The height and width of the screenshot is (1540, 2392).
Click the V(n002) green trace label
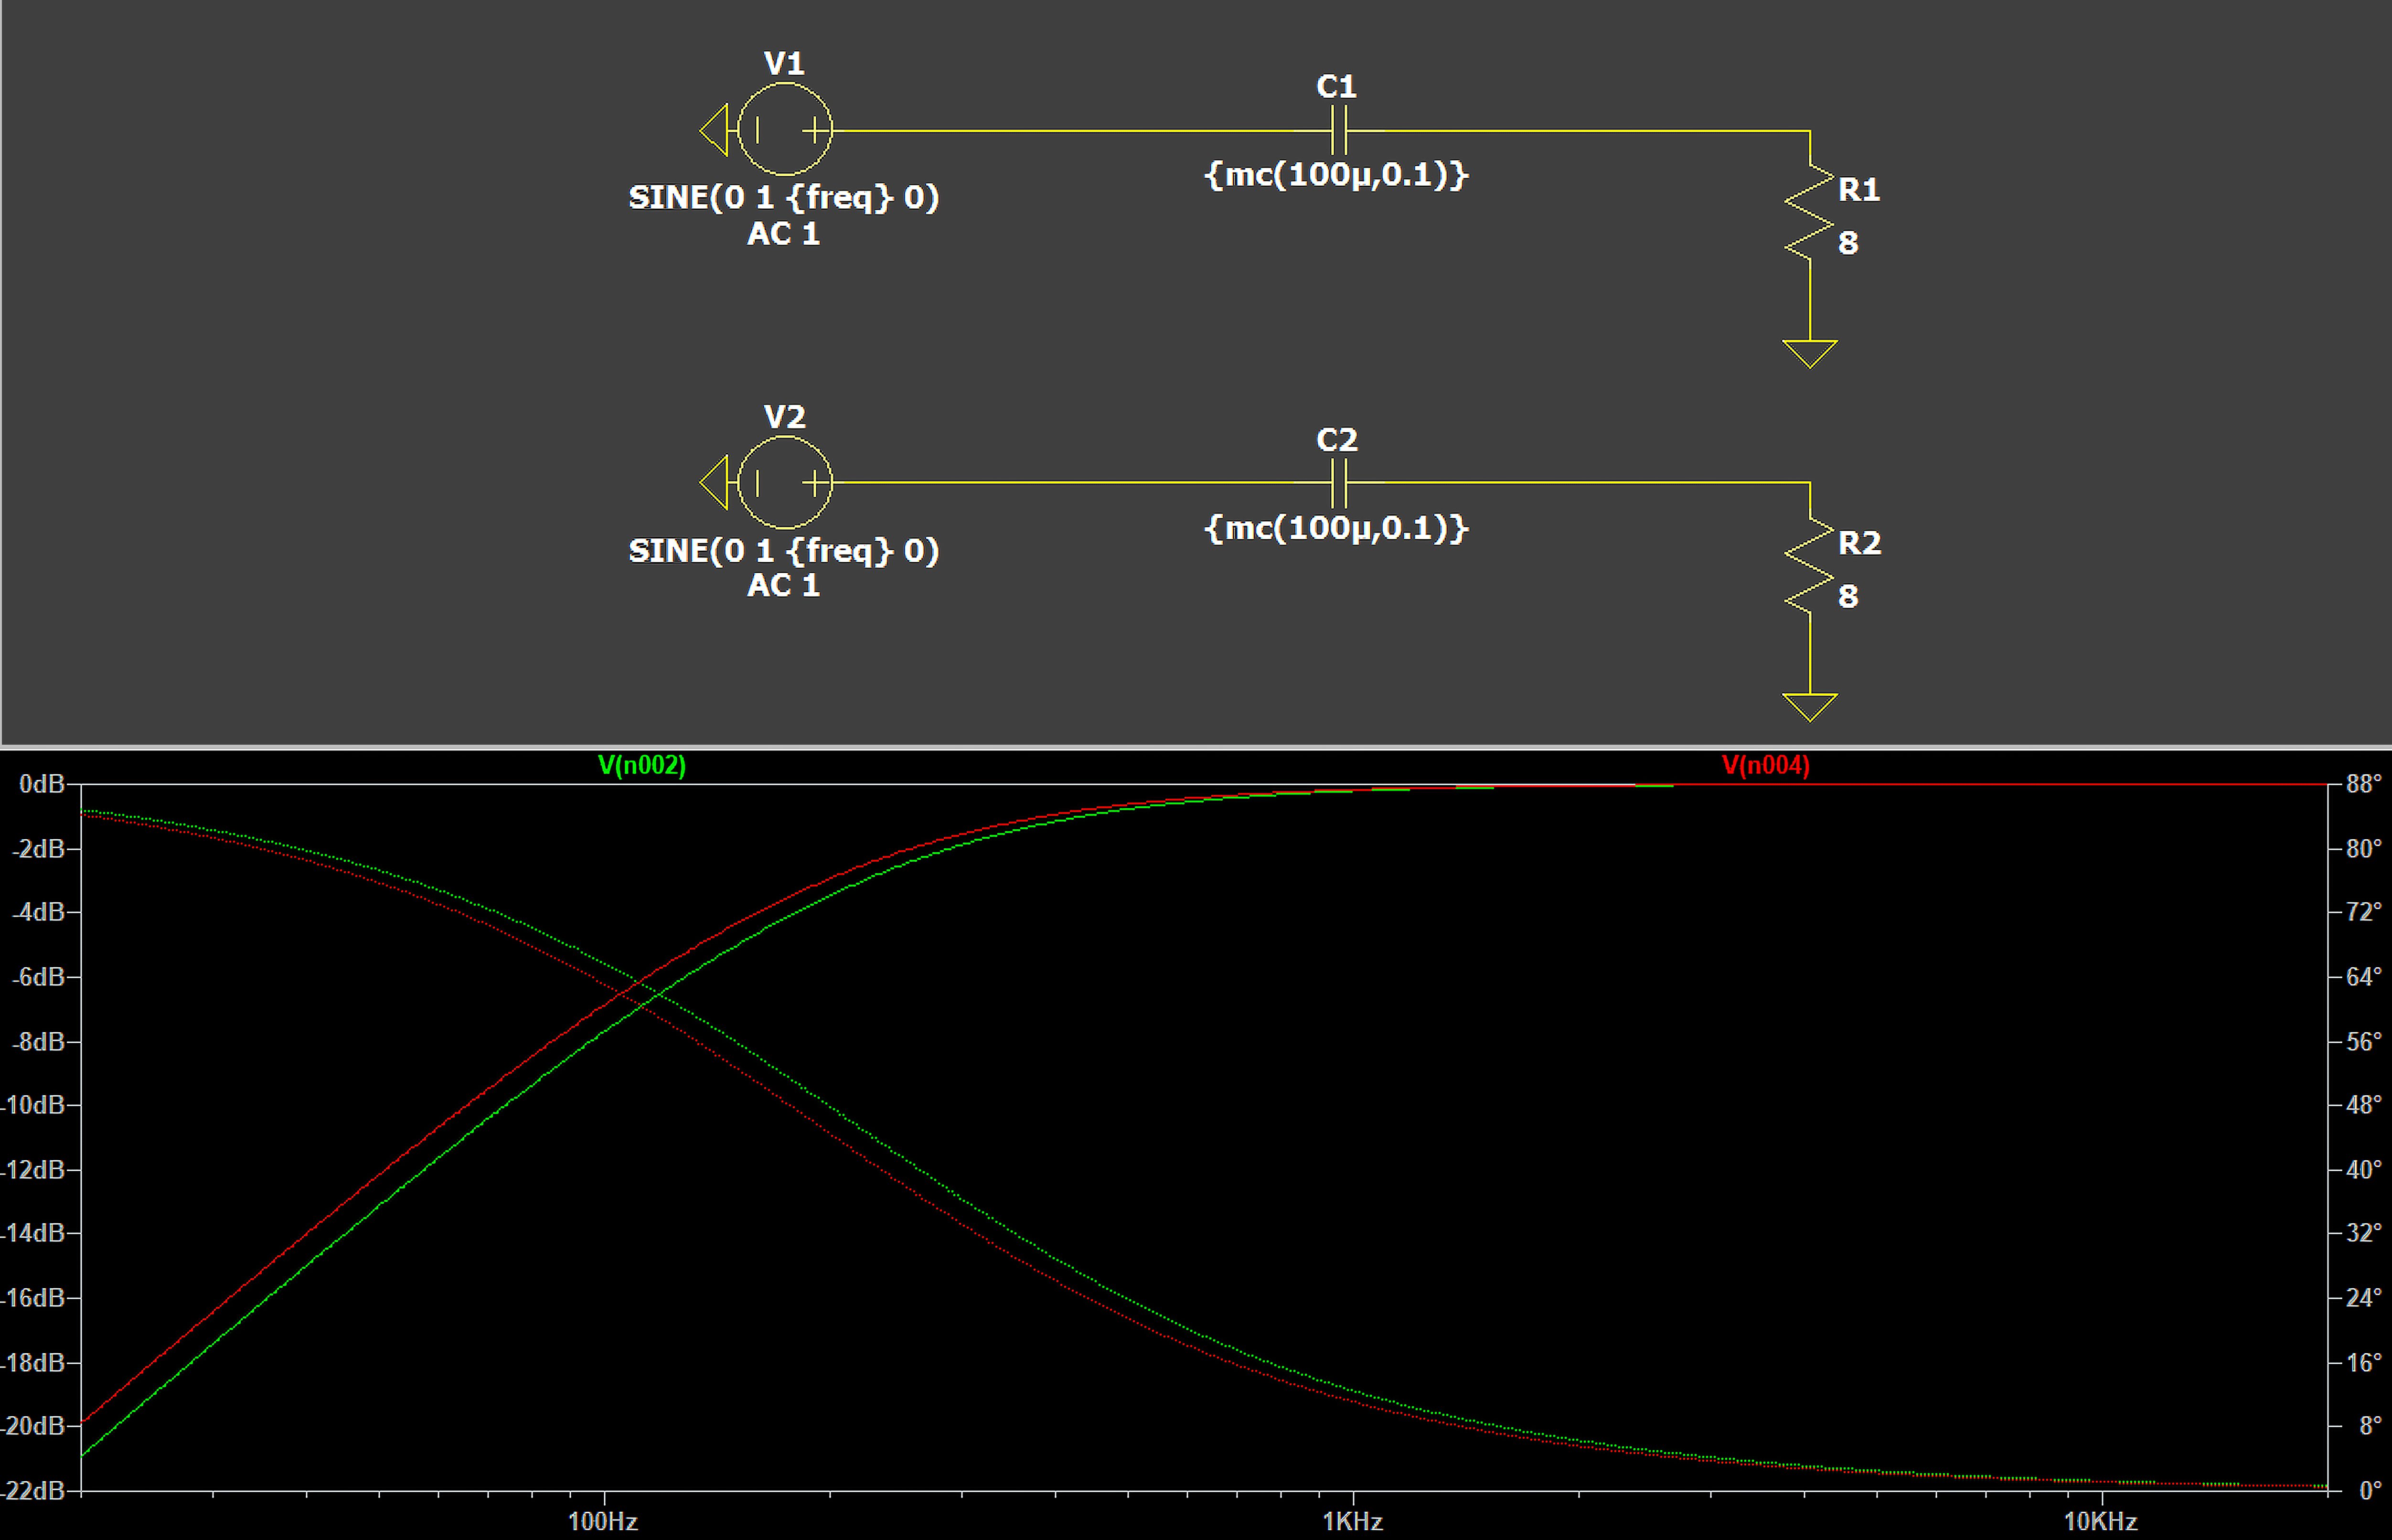tap(642, 765)
